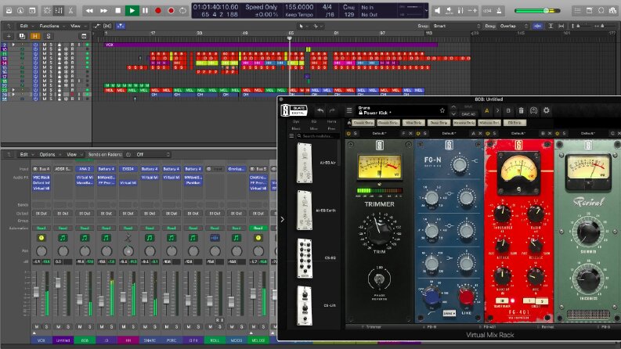Click the Search modules field
The image size is (621, 349).
point(318,135)
